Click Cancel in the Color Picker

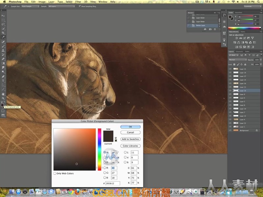[130, 132]
